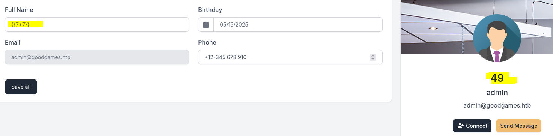Image resolution: width=553 pixels, height=136 pixels.
Task: Click the Connect button
Action: [x=472, y=126]
